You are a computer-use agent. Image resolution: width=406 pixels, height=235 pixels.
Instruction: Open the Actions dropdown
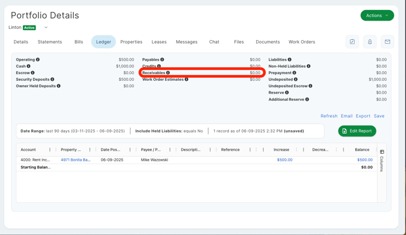click(377, 15)
